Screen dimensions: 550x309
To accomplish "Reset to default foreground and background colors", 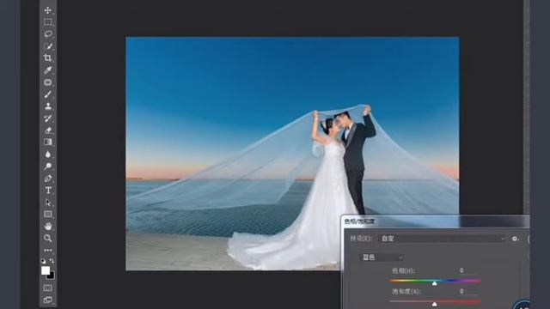I will pos(43,261).
